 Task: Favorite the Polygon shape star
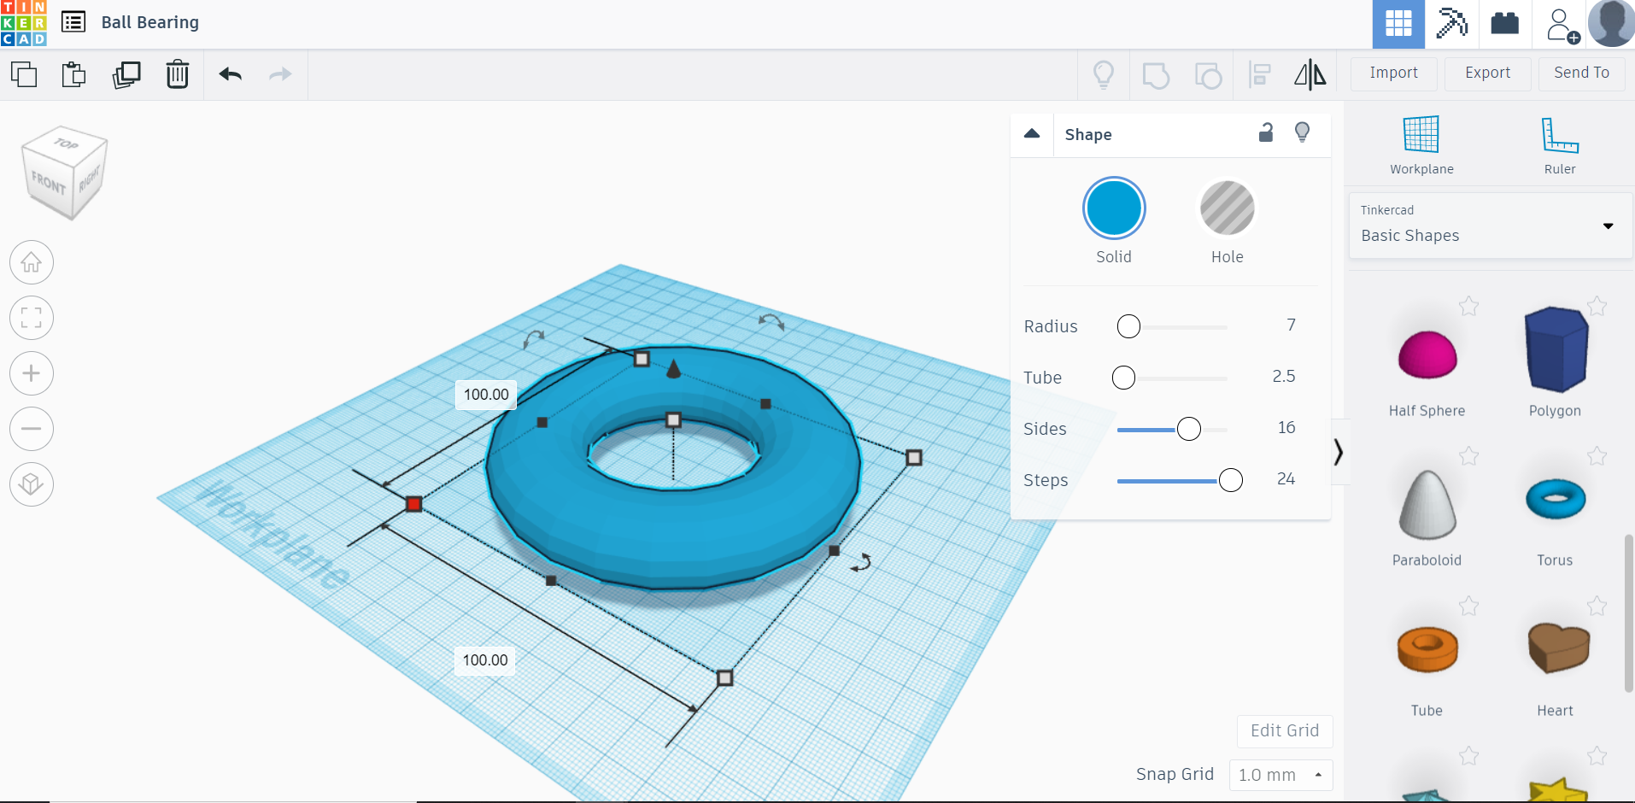coord(1597,306)
